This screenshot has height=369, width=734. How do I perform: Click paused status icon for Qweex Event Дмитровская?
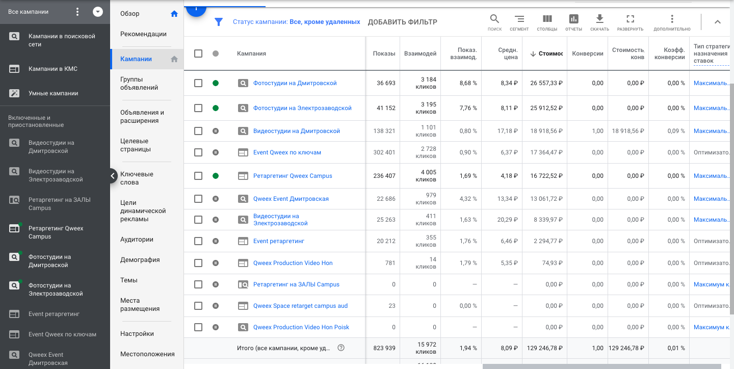point(216,199)
